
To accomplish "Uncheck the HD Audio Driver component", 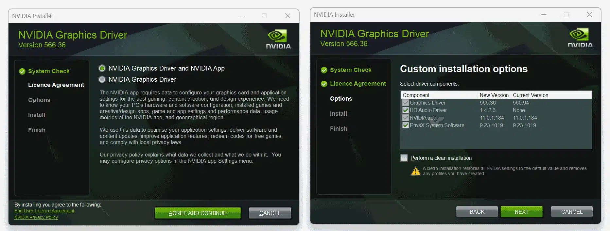I will pos(406,110).
